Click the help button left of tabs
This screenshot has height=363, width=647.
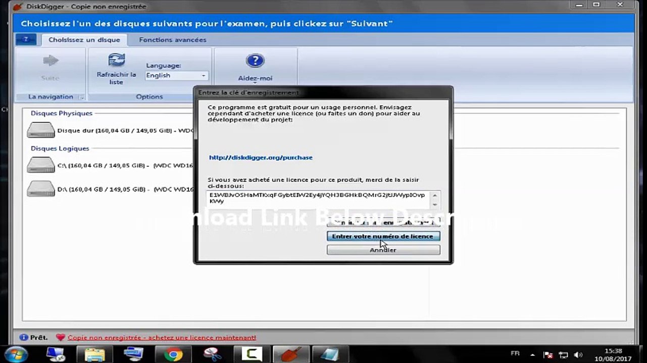tap(26, 39)
